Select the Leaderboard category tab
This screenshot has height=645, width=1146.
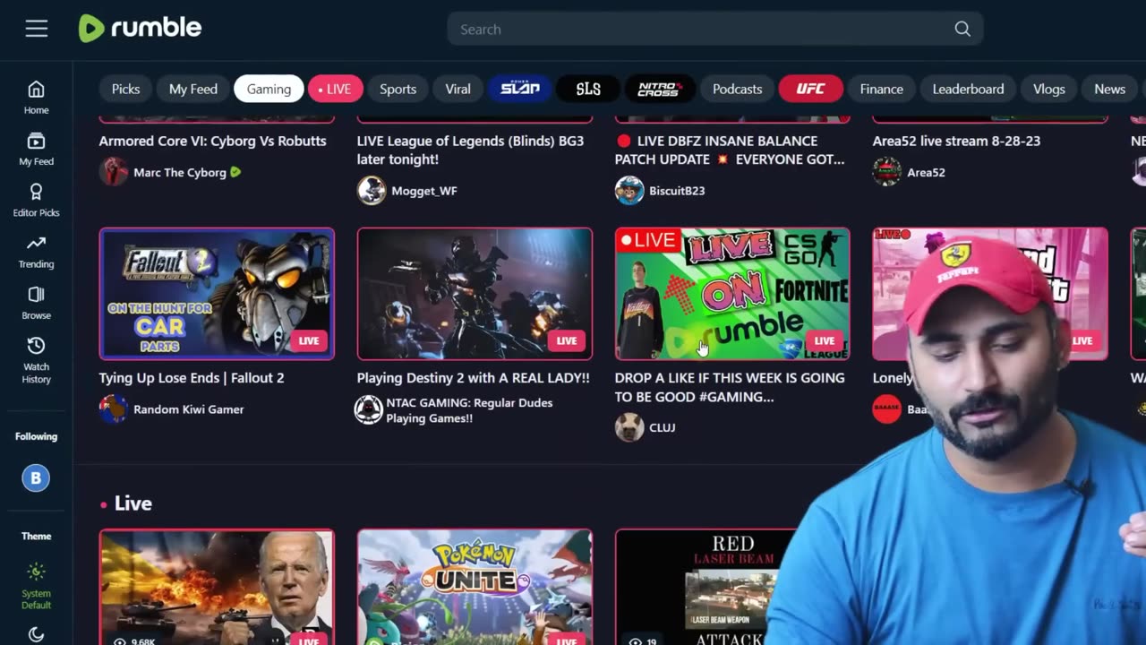(968, 89)
